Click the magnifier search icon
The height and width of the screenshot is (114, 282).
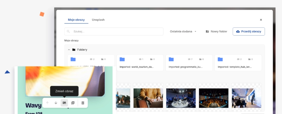[68, 31]
